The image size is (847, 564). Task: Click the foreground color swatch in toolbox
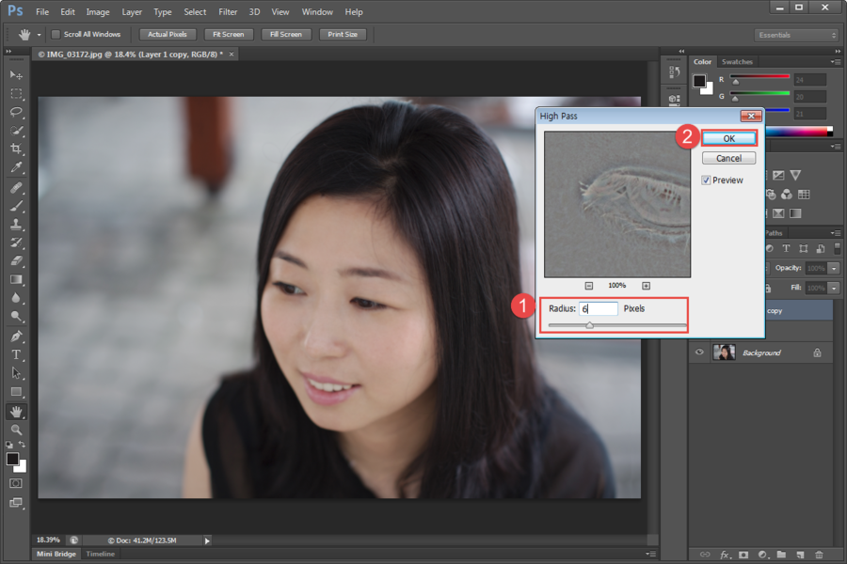[x=12, y=460]
